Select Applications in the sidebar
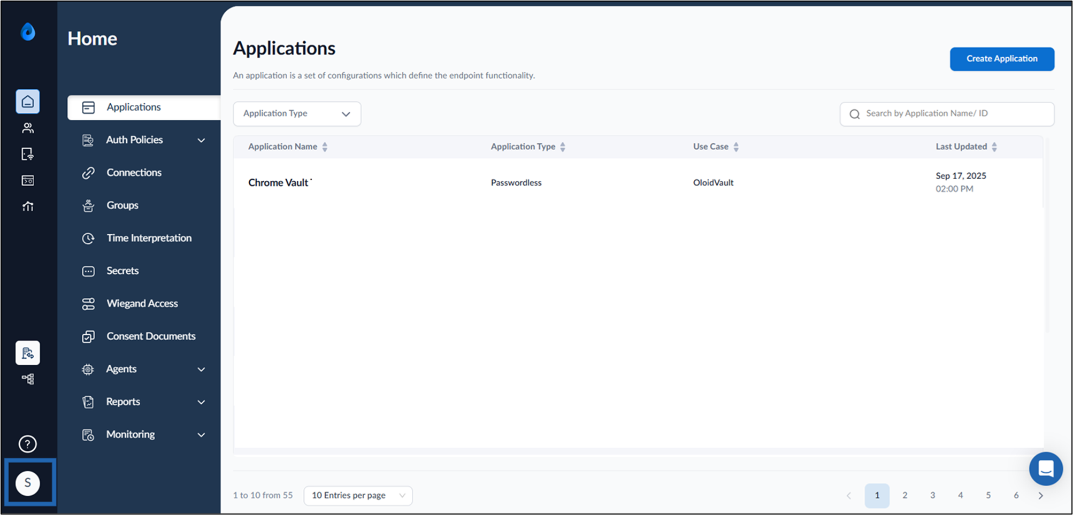1073x515 pixels. [x=144, y=107]
